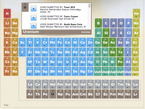Open the Francium (Fr) tile
The height and width of the screenshot is (109, 145).
pos(7,71)
